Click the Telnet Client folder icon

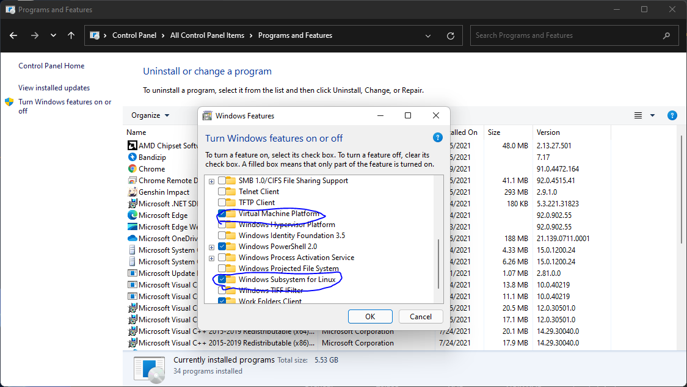pos(231,191)
